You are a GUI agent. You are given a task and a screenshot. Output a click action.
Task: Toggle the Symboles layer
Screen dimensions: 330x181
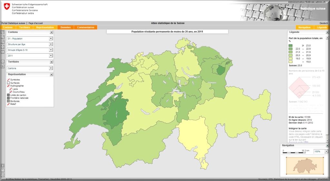click(x=8, y=80)
